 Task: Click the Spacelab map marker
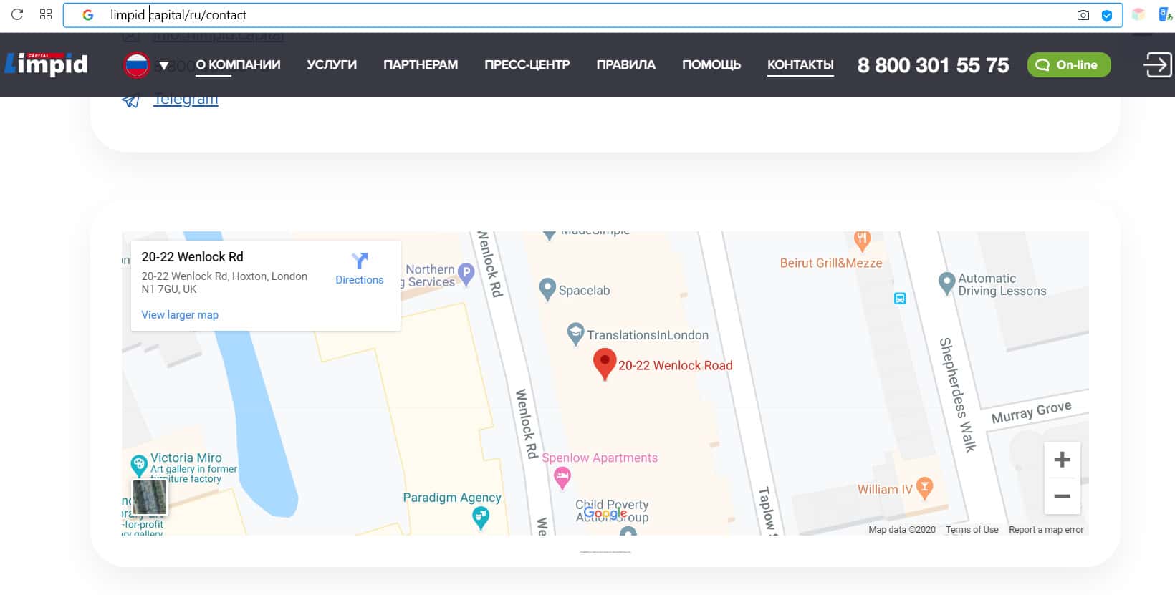[547, 289]
